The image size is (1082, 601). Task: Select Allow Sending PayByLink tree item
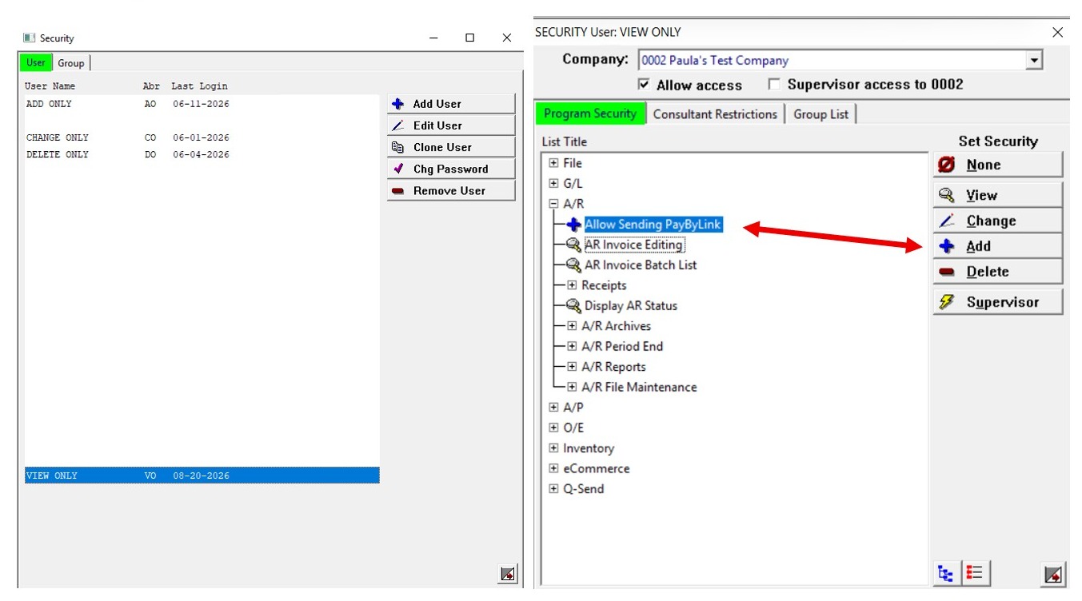pyautogui.click(x=653, y=225)
